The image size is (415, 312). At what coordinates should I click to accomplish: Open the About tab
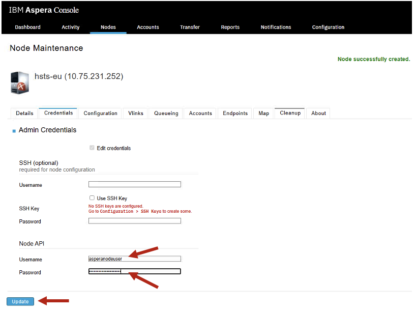point(318,114)
